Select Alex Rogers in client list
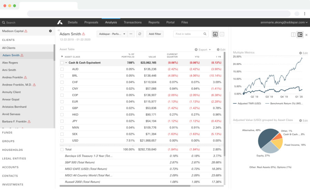Image resolution: width=310 pixels, height=190 pixels. pyautogui.click(x=10, y=63)
